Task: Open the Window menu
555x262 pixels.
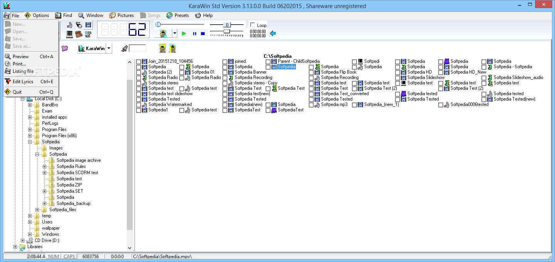Action: click(x=91, y=15)
